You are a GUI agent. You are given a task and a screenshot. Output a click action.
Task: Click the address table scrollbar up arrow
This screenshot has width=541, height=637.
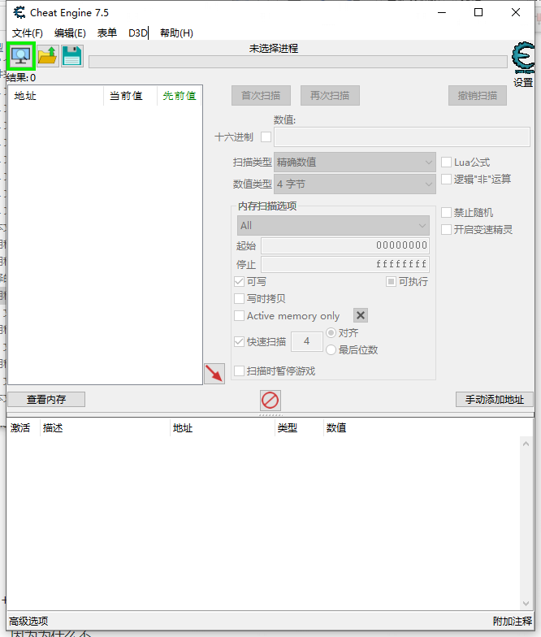tap(526, 444)
